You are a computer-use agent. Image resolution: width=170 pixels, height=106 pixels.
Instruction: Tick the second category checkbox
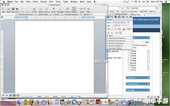129,53
